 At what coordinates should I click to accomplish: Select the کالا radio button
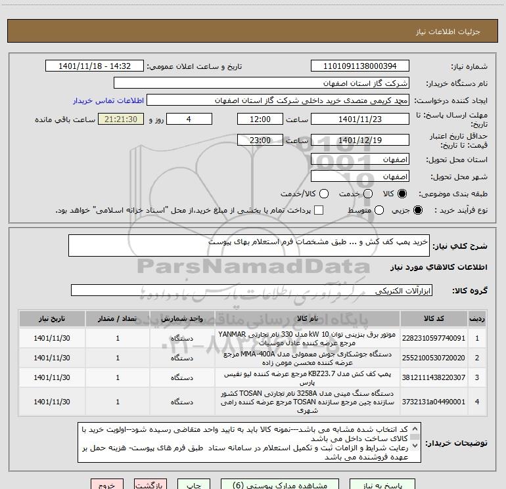(402, 194)
